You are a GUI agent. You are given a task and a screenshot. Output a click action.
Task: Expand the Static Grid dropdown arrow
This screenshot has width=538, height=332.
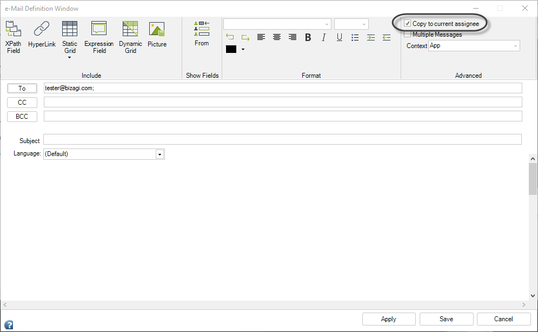coord(70,58)
